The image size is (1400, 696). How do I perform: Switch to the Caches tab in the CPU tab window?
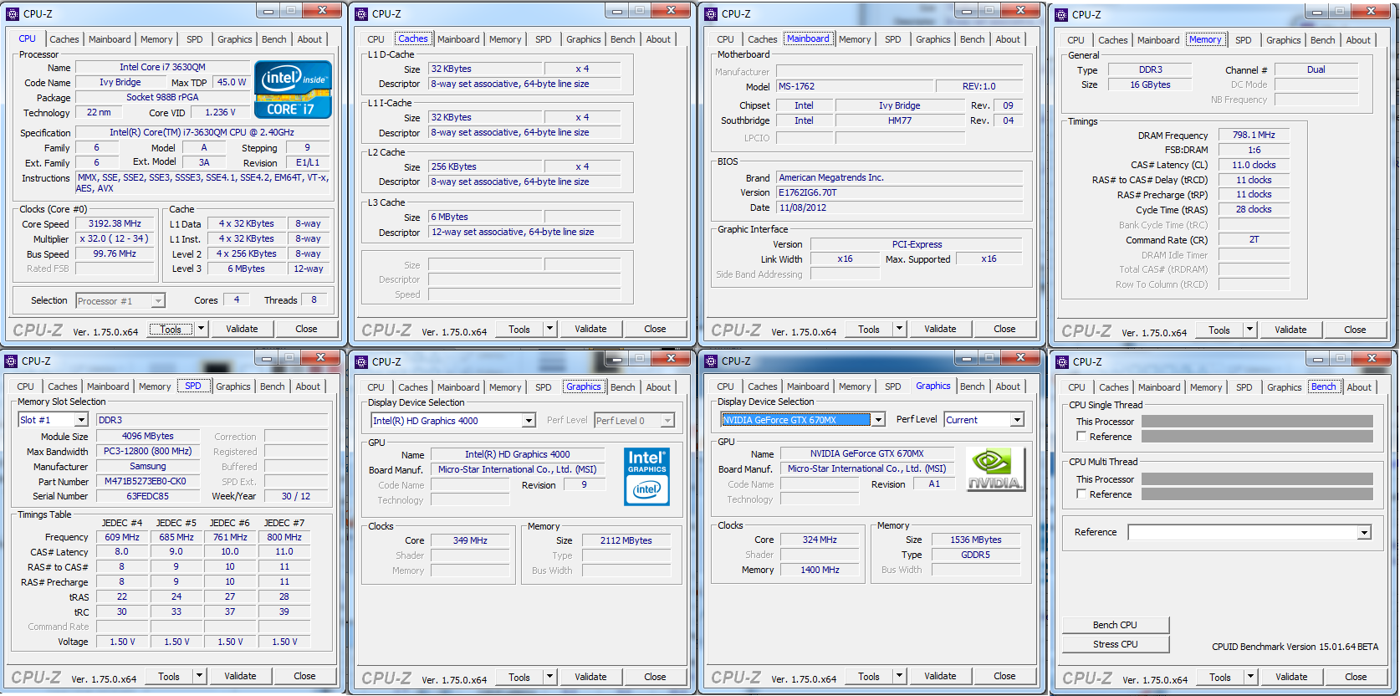pyautogui.click(x=64, y=39)
